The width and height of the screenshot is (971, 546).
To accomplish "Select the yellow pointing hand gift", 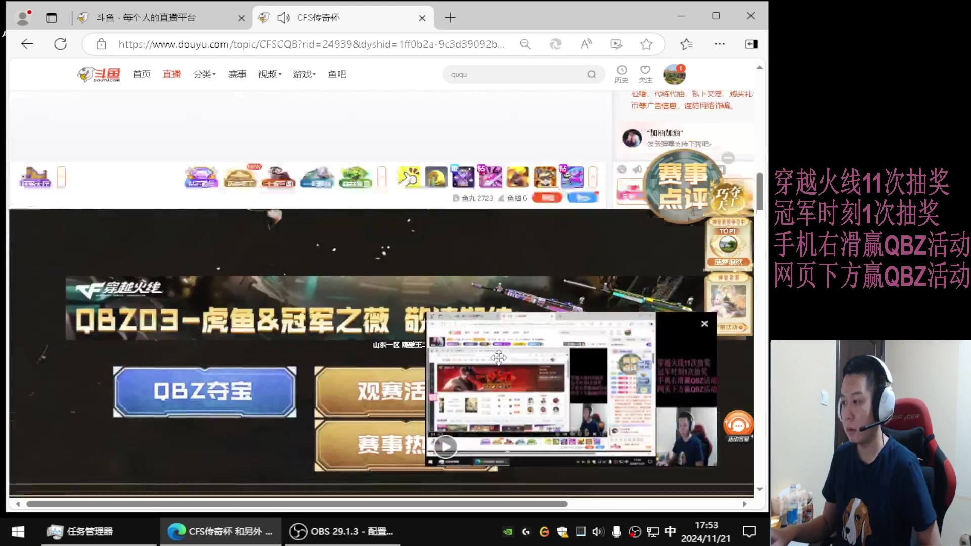I will click(x=409, y=177).
